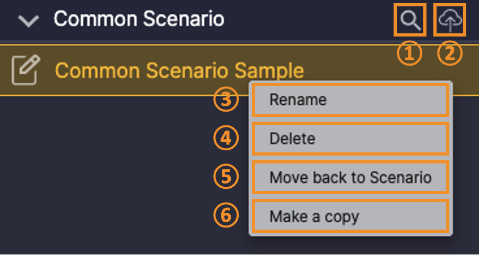Select Rename from the context menu
This screenshot has width=479, height=255.
(x=351, y=100)
